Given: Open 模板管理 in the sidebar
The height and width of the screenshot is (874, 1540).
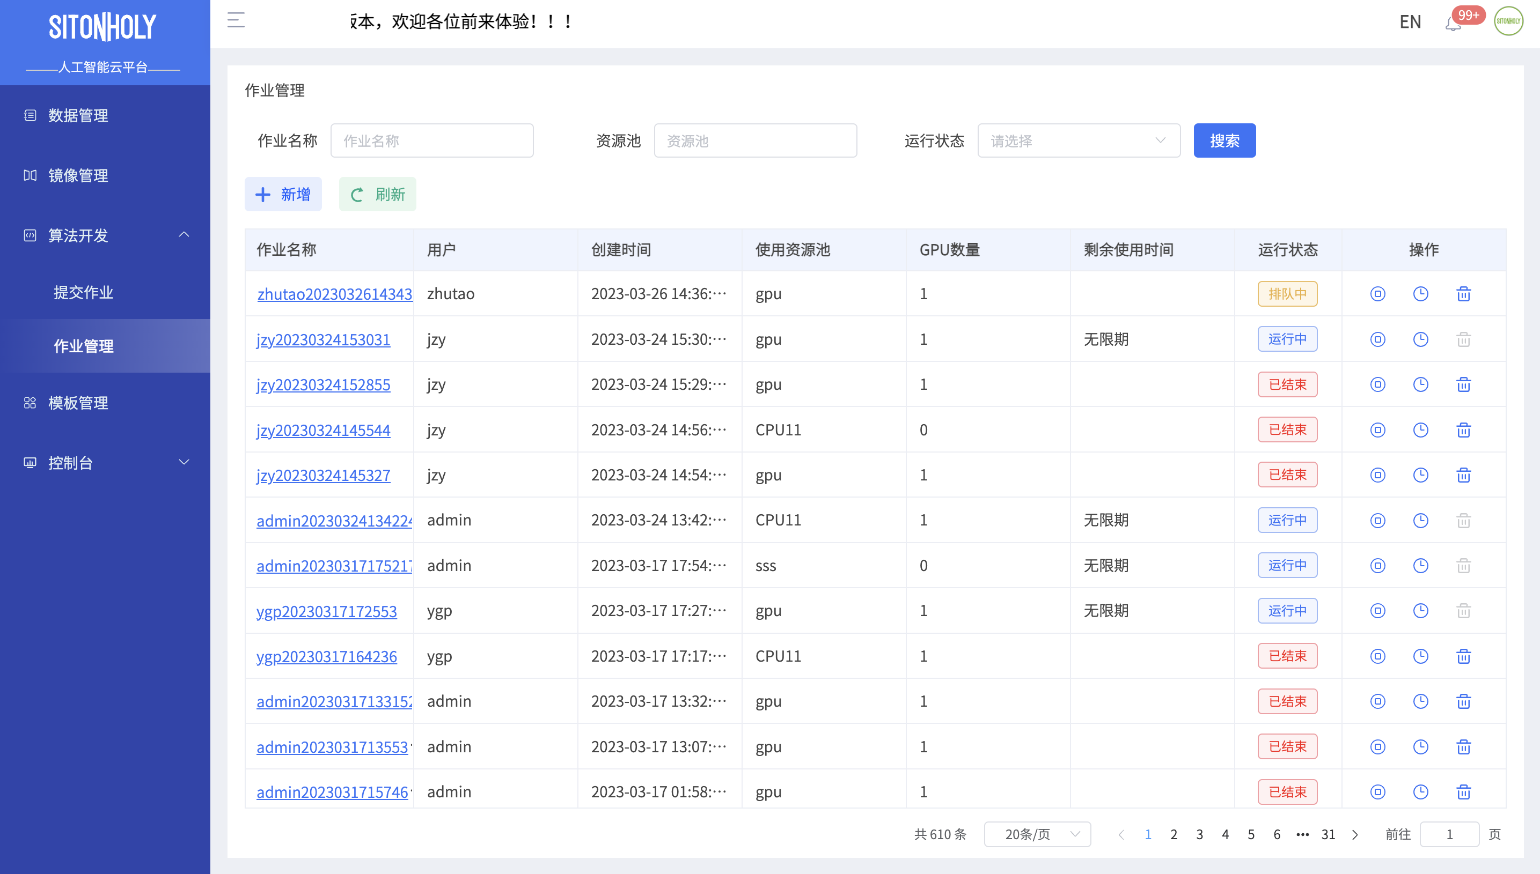Looking at the screenshot, I should 105,403.
